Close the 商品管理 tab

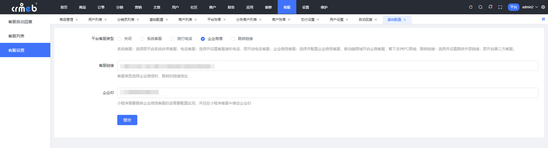pyautogui.click(x=77, y=20)
